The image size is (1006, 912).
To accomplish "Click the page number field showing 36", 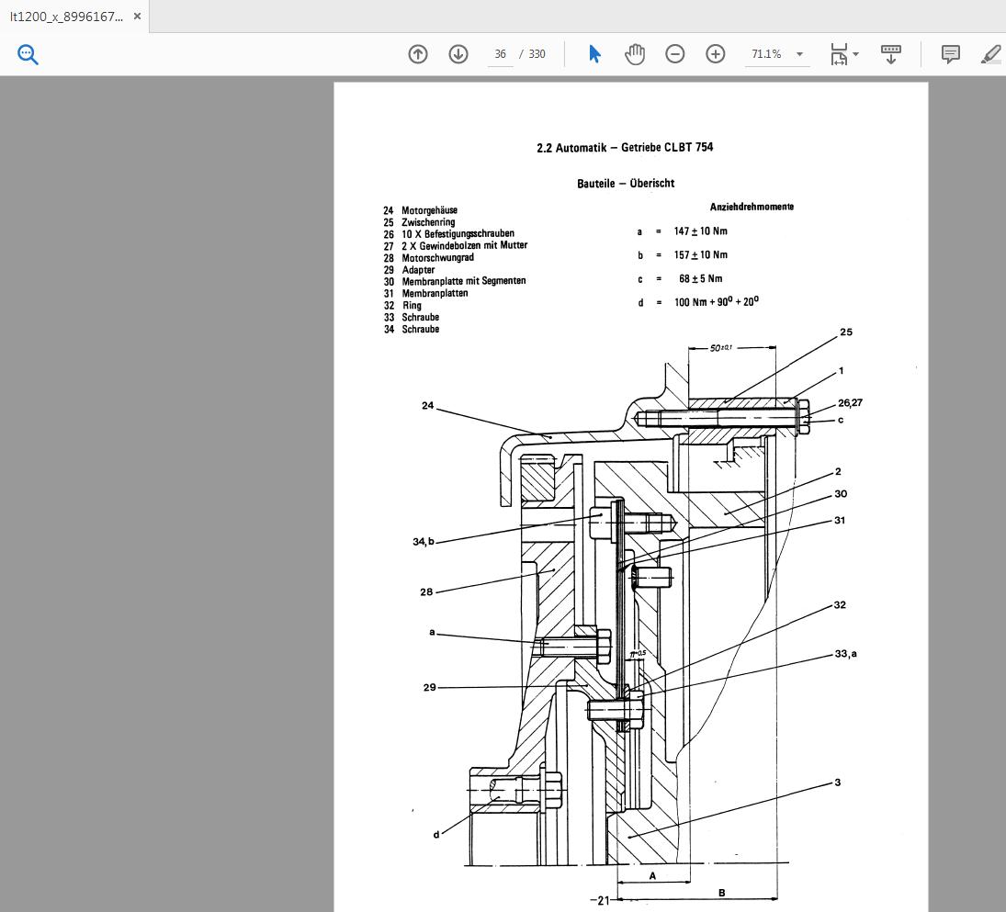I will pos(500,54).
